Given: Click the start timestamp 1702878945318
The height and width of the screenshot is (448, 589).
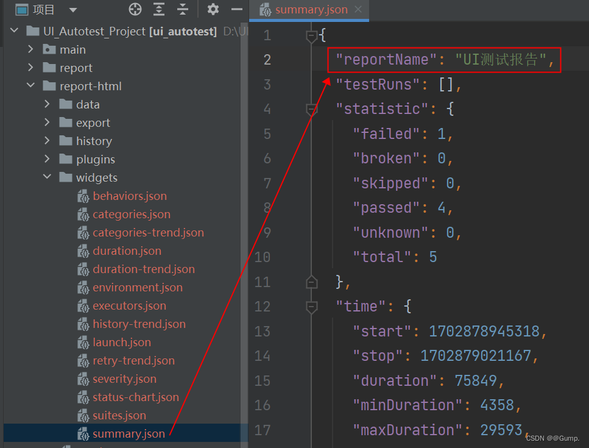Looking at the screenshot, I should tap(484, 331).
